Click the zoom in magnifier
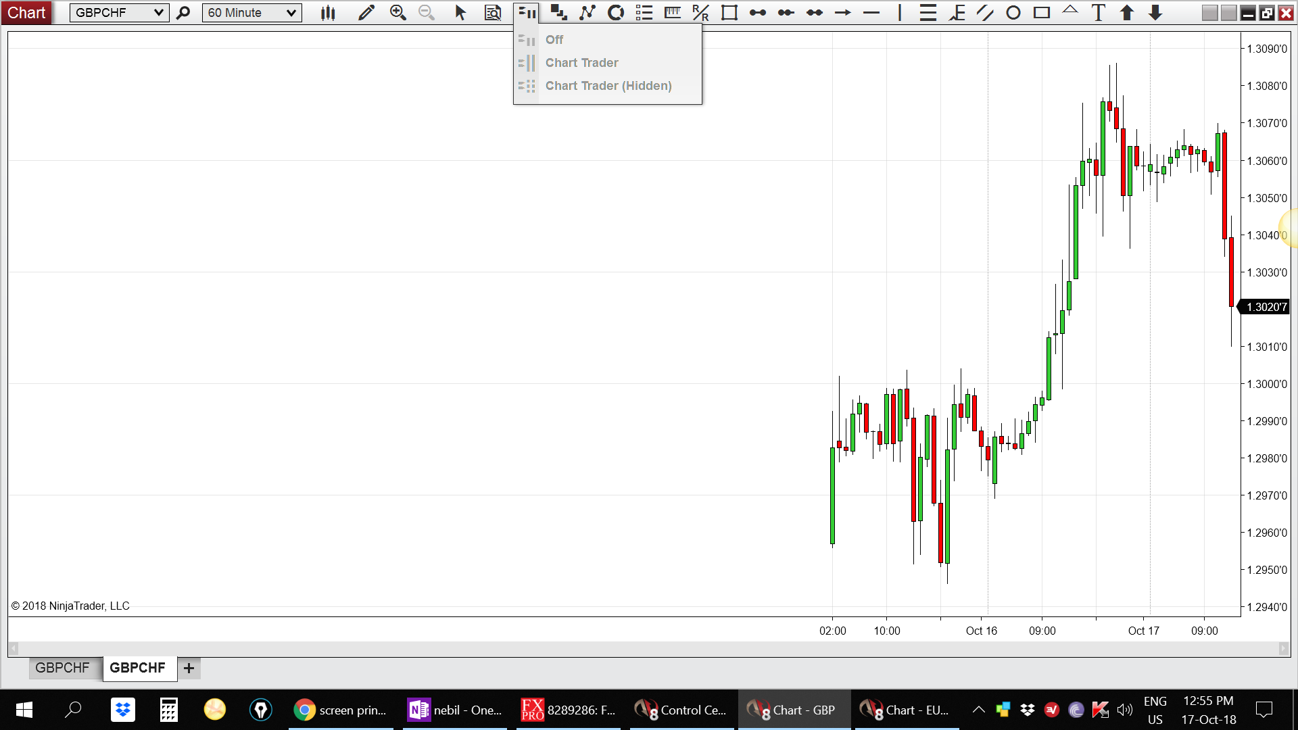This screenshot has width=1298, height=730. coord(398,13)
